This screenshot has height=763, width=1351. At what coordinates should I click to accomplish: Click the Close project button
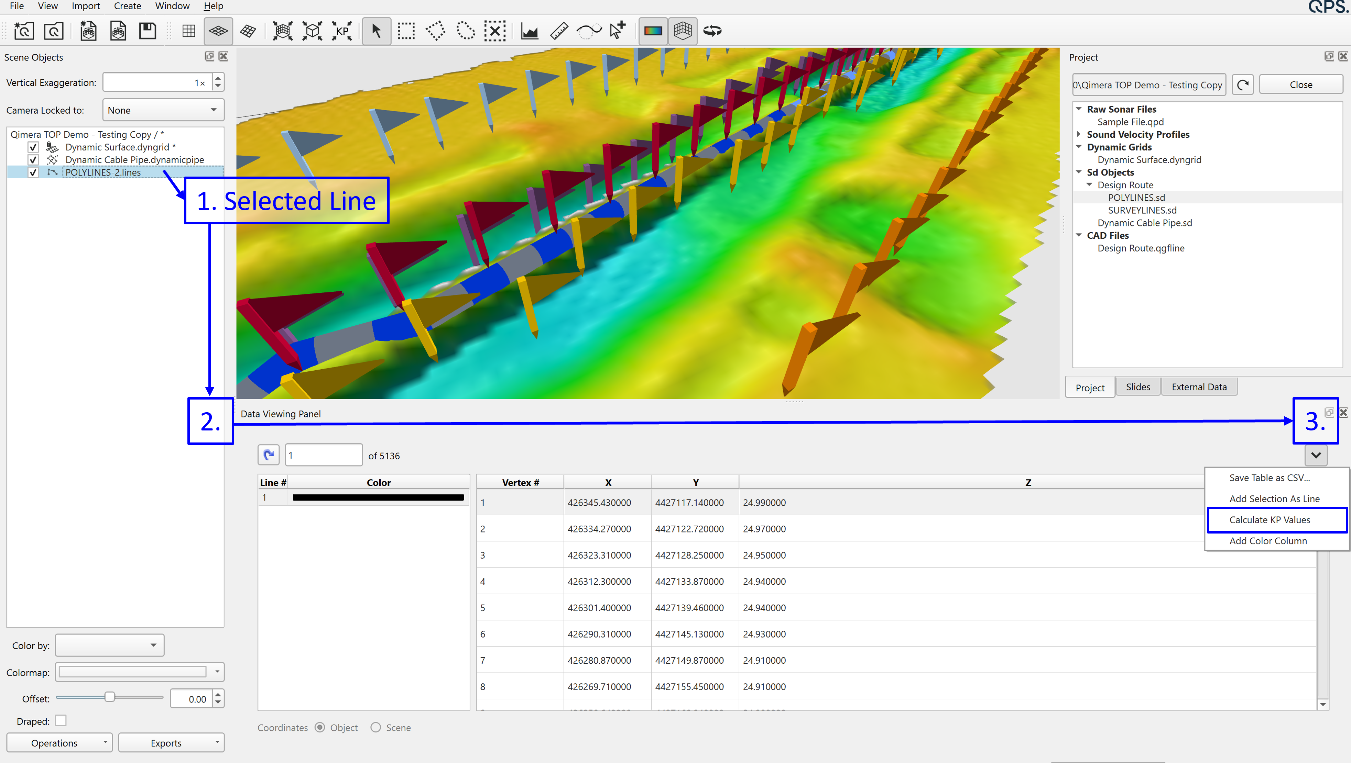tap(1301, 85)
